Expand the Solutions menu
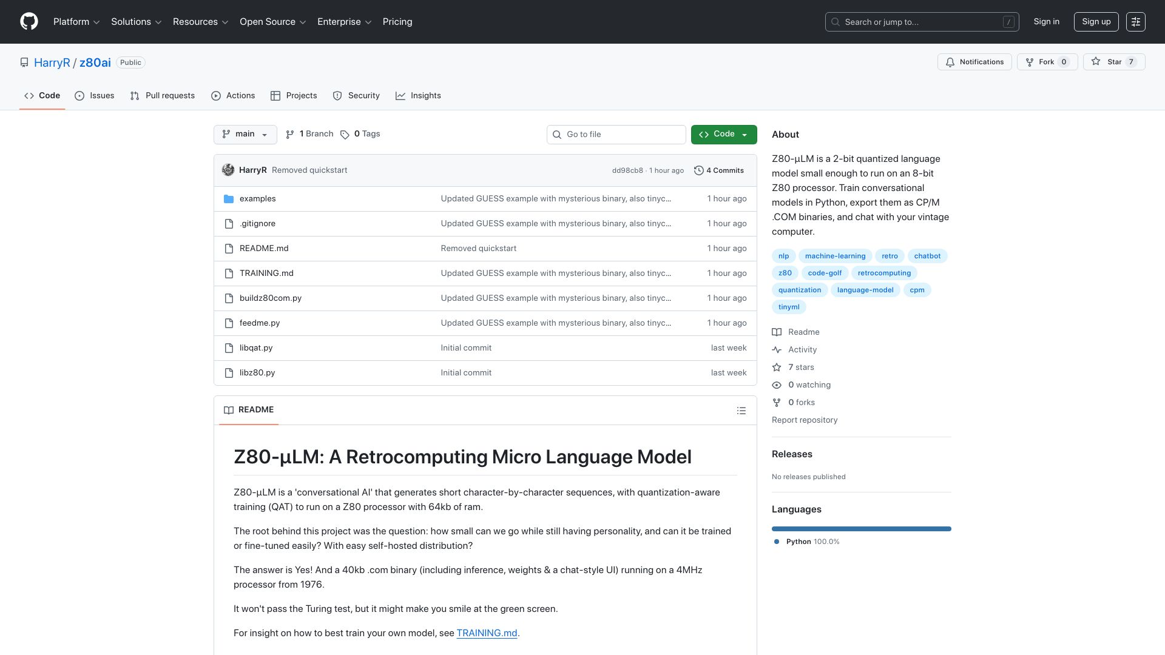 (137, 22)
